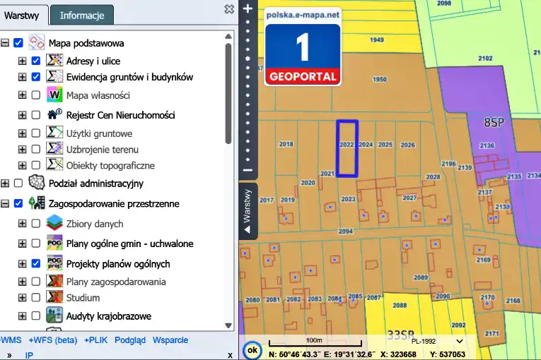Viewport: 541px width, 360px height.
Task: Expand the Studium node
Action: pyautogui.click(x=22, y=297)
